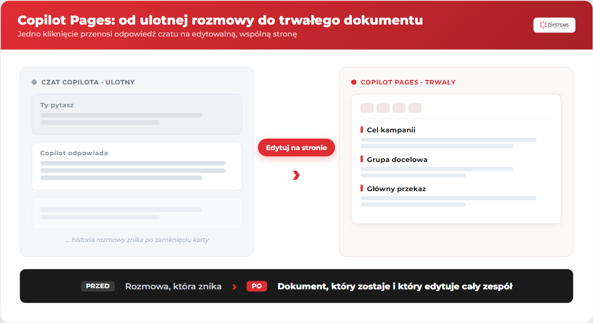Screen dimensions: 593x323
Task: Click the JSystems logo badge
Action: [554, 25]
